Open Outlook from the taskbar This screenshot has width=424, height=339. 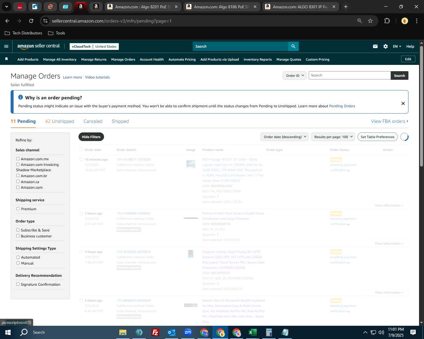171,332
